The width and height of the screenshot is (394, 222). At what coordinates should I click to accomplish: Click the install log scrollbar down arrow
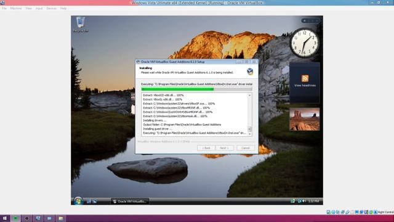(250, 134)
